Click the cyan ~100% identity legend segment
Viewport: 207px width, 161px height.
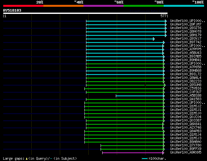(183, 6)
